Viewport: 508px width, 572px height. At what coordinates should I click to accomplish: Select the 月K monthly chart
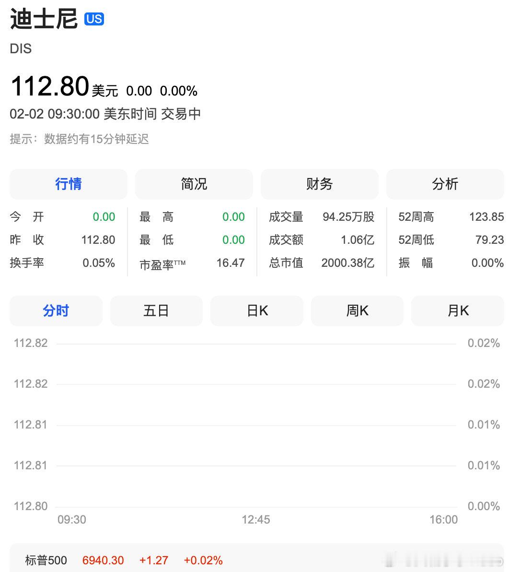457,310
